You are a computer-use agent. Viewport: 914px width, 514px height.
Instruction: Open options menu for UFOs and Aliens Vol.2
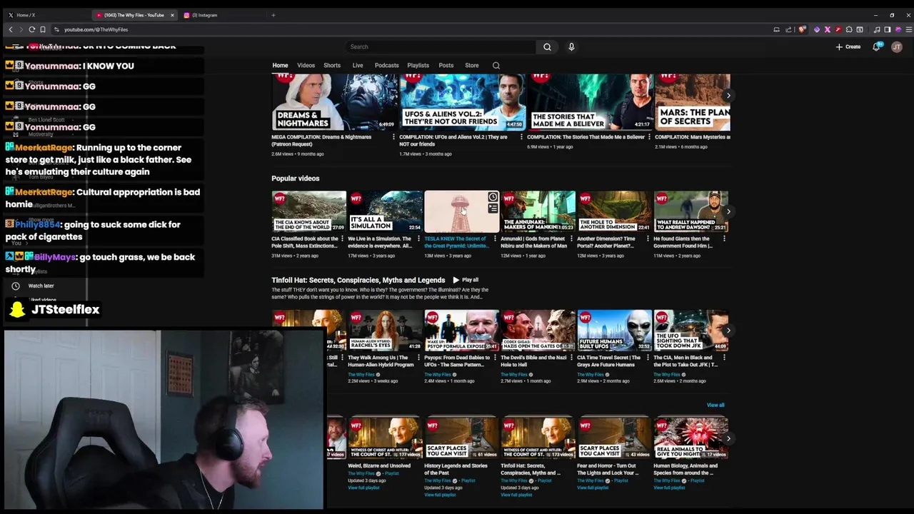point(521,137)
